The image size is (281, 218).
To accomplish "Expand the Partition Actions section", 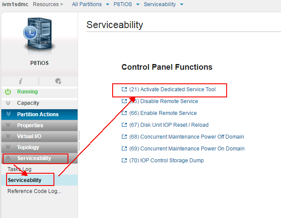I will coord(37,114).
